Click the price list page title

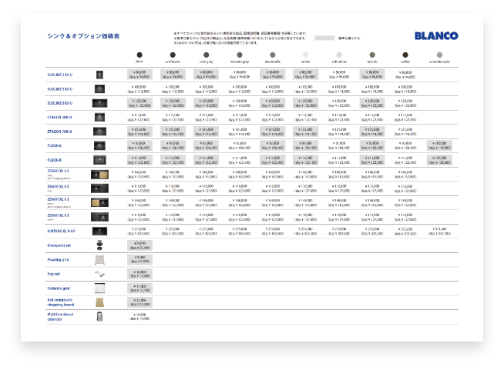83,36
